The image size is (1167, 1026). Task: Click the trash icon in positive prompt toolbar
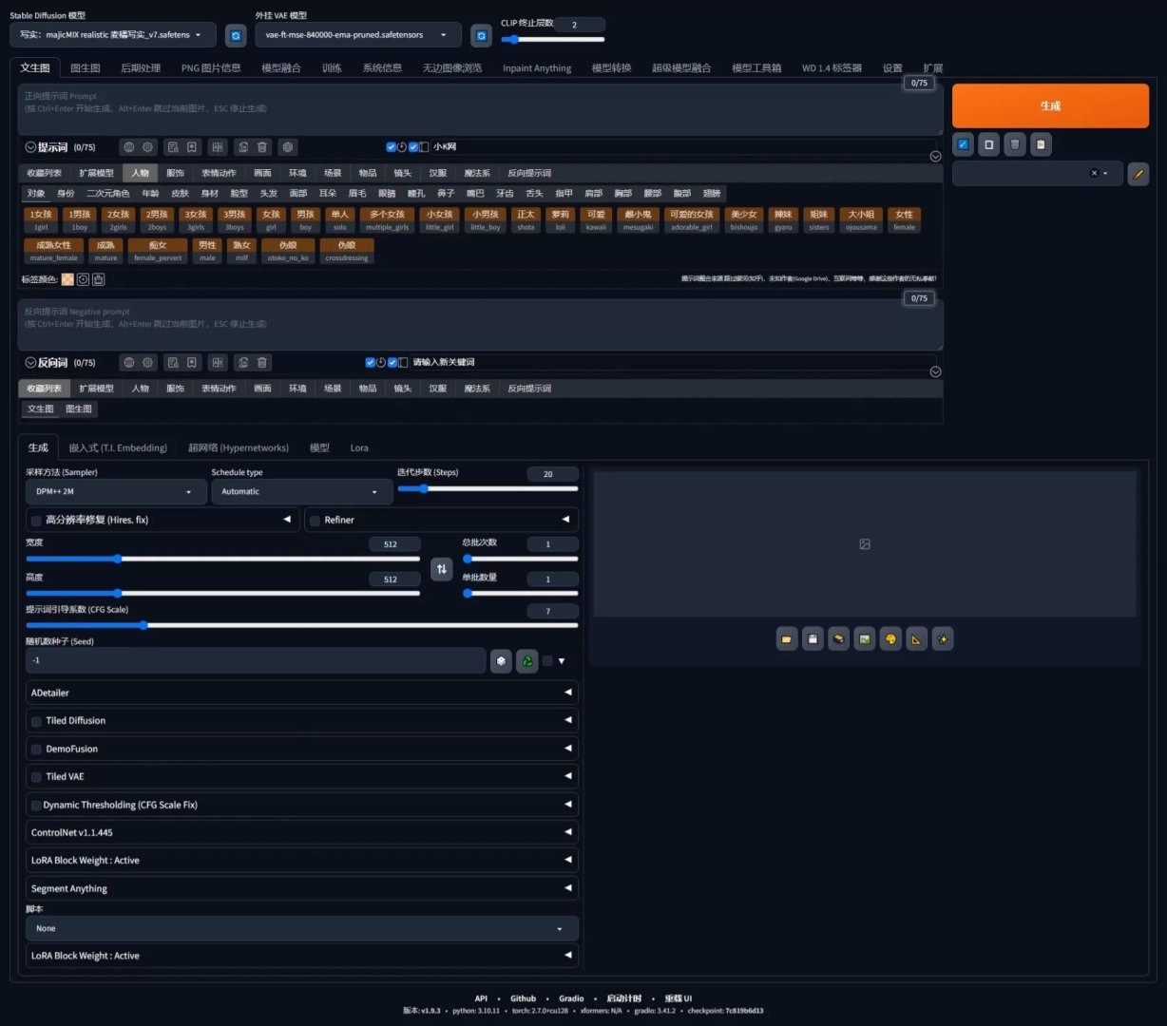pyautogui.click(x=262, y=147)
